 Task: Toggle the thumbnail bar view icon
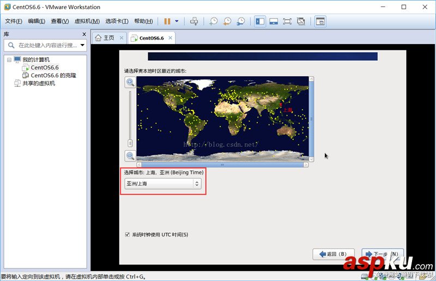coord(274,21)
